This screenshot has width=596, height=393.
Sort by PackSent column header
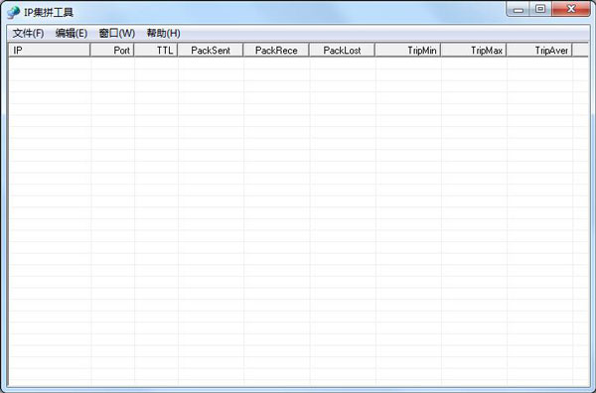click(211, 51)
